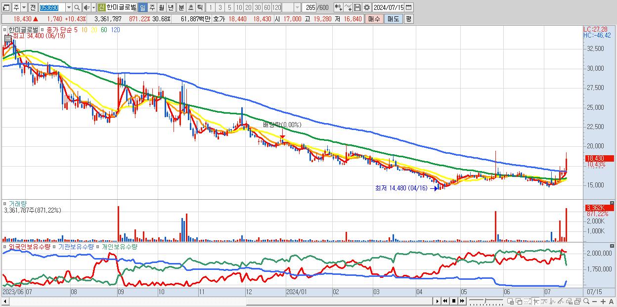This screenshot has width=617, height=307.
Task: Open the custom interval dropdown
Action: point(297,7)
